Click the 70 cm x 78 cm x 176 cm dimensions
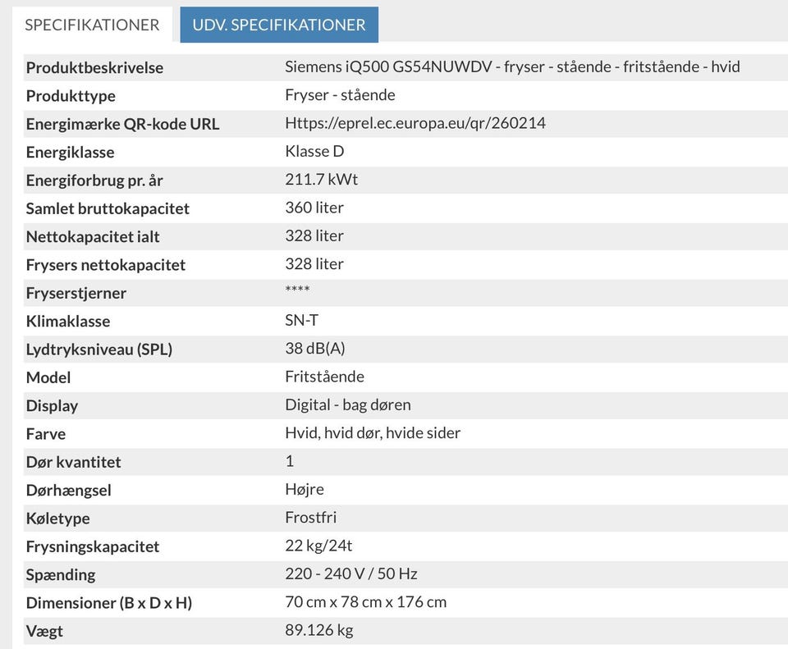 tap(366, 601)
